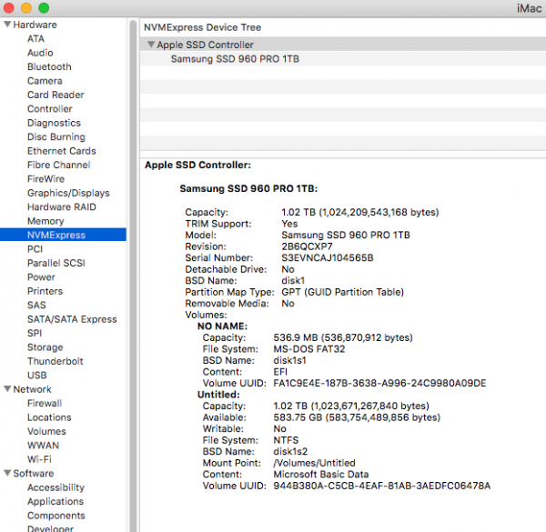Screen dimensions: 546x532
Task: Collapse the Network section triangle
Action: point(7,388)
